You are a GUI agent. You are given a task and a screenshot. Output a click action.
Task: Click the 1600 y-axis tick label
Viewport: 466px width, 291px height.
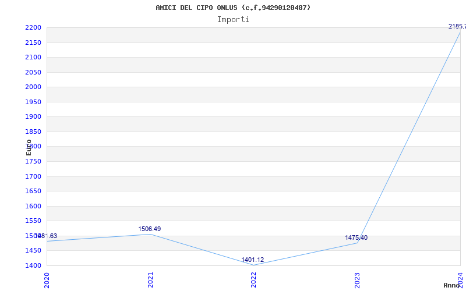(33, 207)
